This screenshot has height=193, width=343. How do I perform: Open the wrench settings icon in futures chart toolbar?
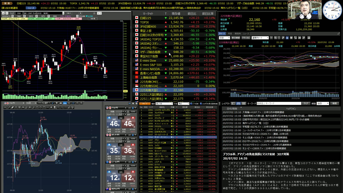tap(304, 38)
